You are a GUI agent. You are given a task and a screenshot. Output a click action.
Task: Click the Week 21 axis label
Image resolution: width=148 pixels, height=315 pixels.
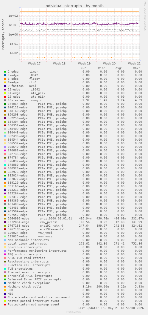pyautogui.click(x=134, y=64)
